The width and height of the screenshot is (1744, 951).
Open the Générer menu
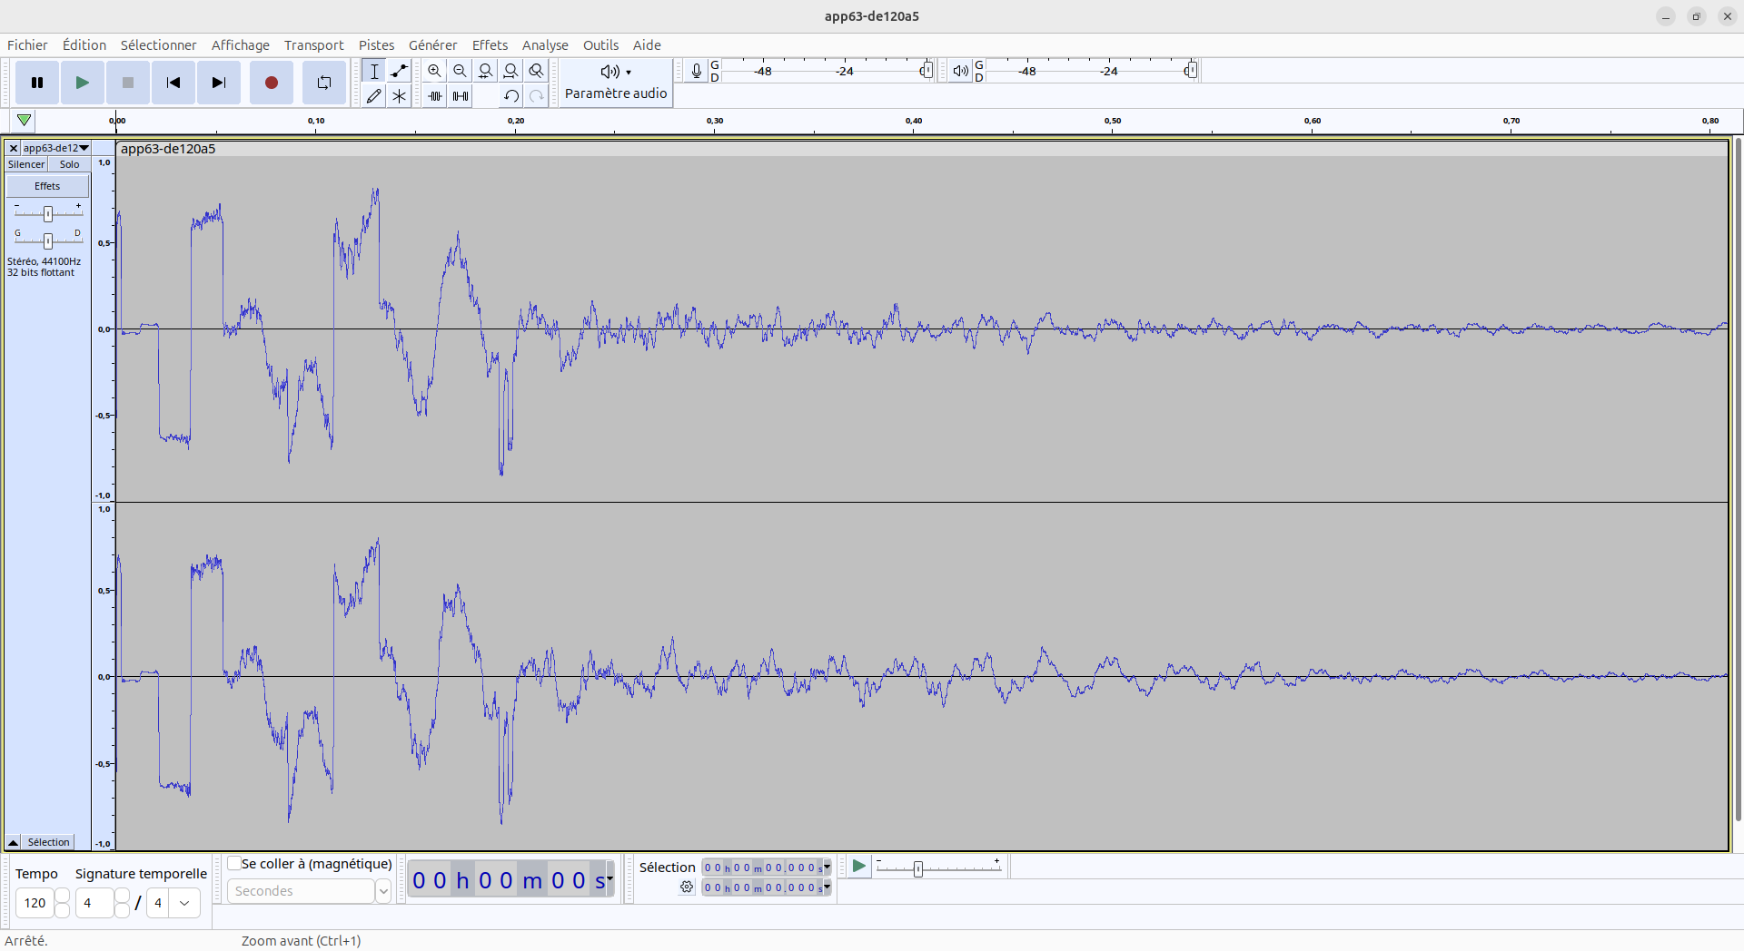tap(432, 45)
